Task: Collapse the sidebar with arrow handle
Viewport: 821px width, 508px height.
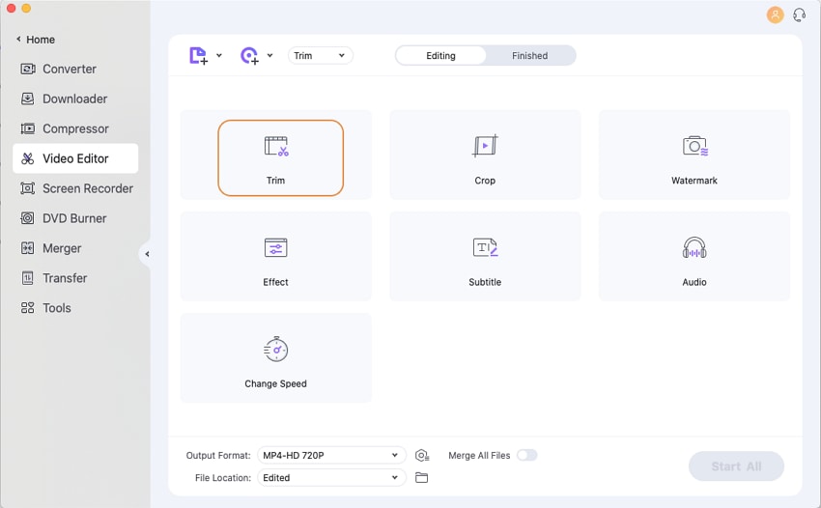Action: 147,254
